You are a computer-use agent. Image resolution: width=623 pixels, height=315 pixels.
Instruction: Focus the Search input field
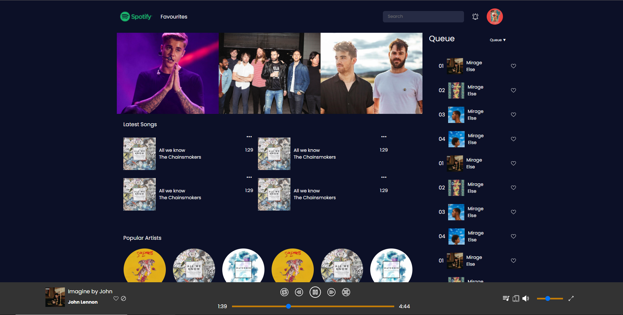[423, 17]
